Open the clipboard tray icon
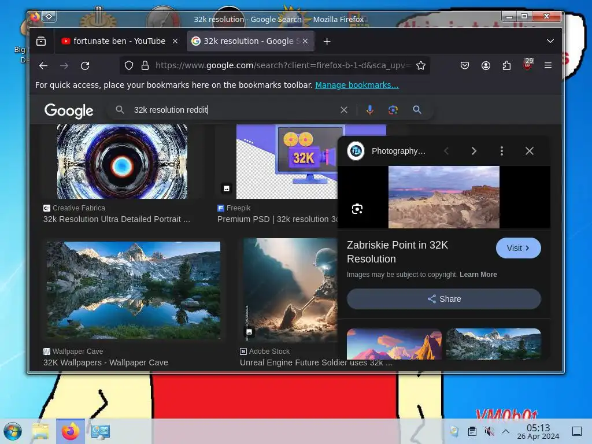Screen dimensions: 592x444 point(472,431)
